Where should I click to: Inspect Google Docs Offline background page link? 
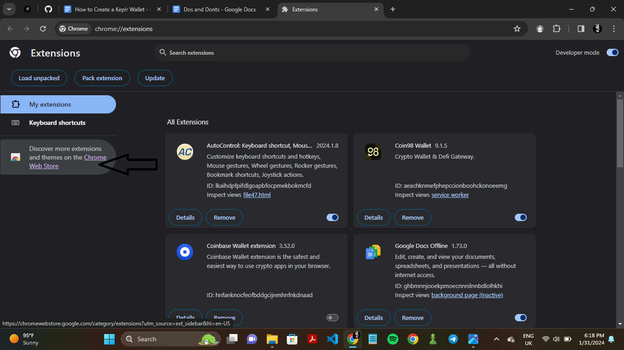pyautogui.click(x=467, y=295)
